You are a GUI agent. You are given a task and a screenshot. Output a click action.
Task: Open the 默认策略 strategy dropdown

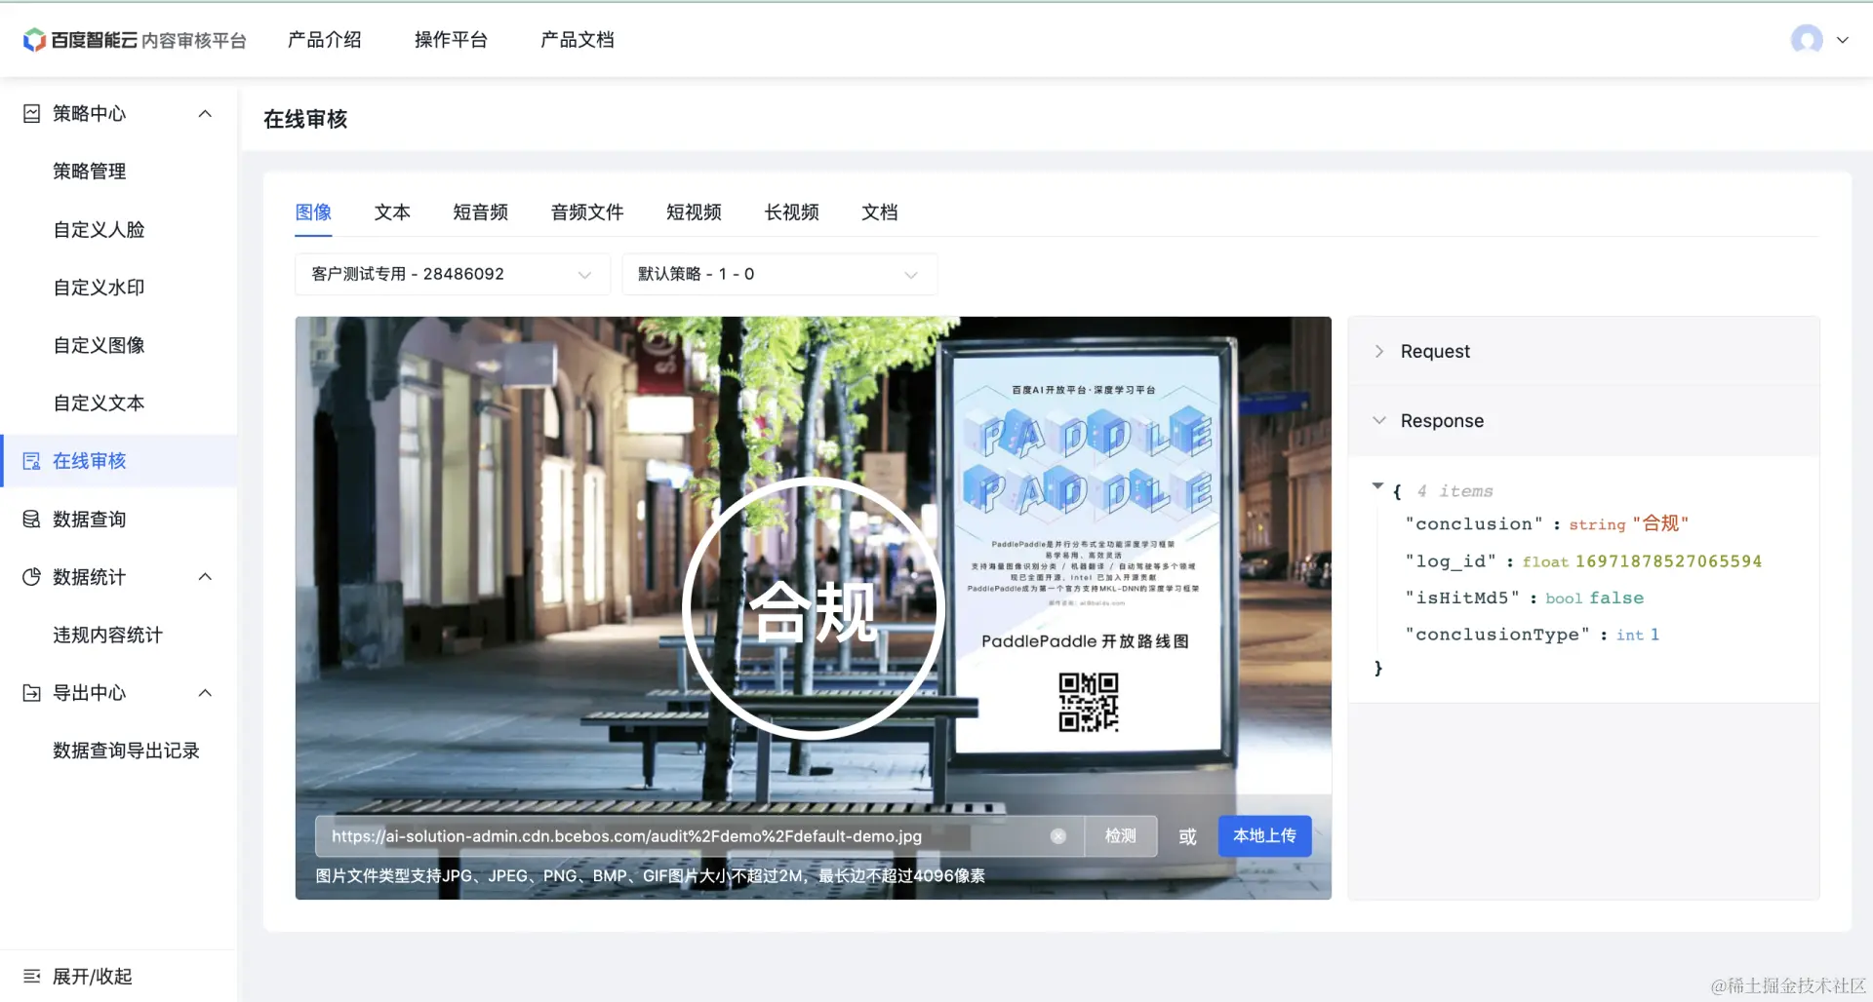pyautogui.click(x=779, y=274)
